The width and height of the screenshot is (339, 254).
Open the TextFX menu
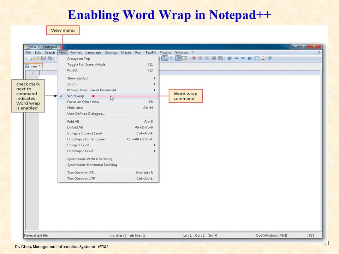(150, 52)
